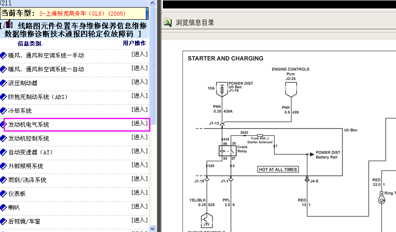
Task: Select 喇叭 category text
Action: click(x=14, y=208)
